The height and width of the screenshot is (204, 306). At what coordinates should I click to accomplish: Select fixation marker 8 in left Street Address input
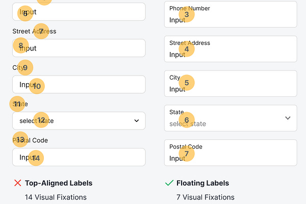click(21, 46)
